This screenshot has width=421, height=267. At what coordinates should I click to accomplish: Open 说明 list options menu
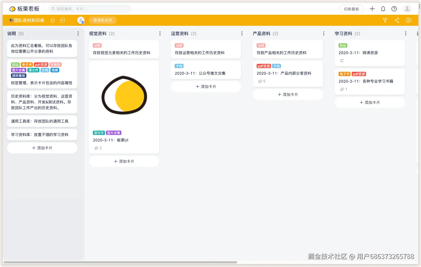point(78,33)
